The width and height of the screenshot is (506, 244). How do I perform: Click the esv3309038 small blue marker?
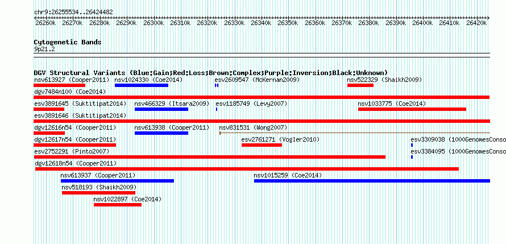(412, 145)
